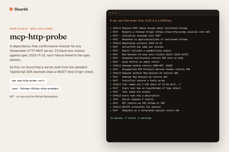Click the checkmark beside 'Every tool has an inputSchema'
Image resolution: width=229 pixels, height=152 pixels.
111,88
